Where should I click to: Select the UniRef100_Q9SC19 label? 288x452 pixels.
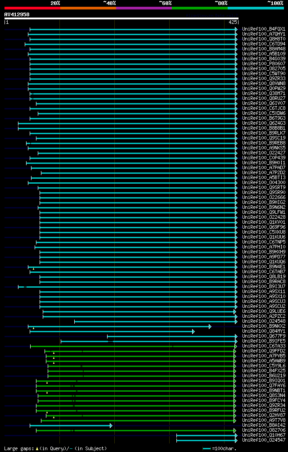(264, 138)
